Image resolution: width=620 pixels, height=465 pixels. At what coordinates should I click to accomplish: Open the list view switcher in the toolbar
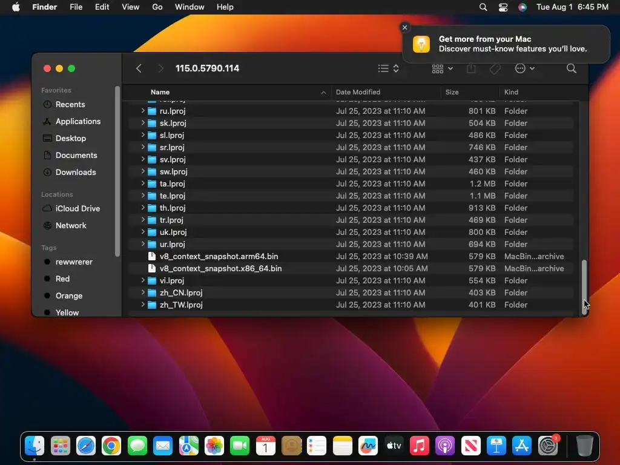388,68
